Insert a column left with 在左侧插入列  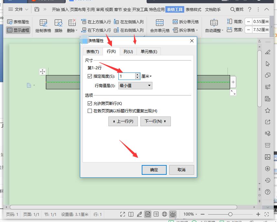[128, 22]
